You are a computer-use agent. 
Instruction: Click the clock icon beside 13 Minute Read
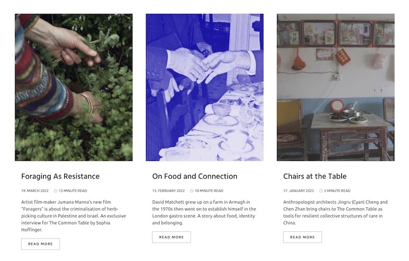(x=55, y=191)
